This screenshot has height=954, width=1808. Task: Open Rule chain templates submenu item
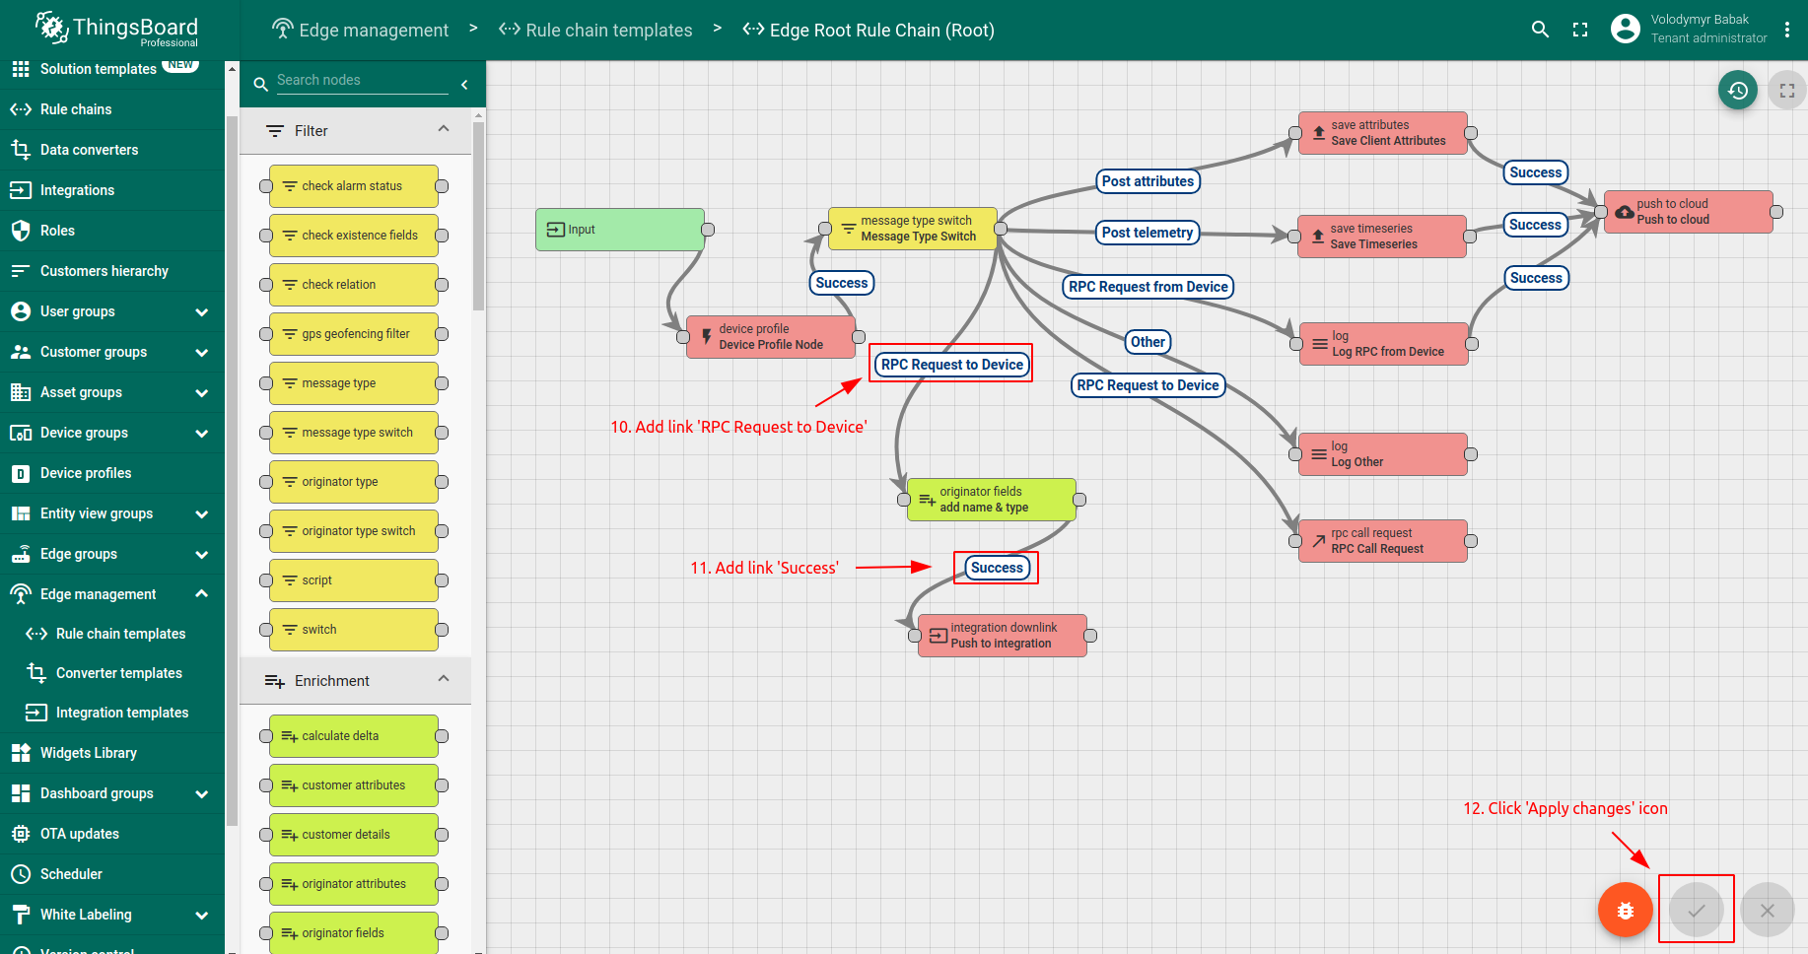coord(112,634)
